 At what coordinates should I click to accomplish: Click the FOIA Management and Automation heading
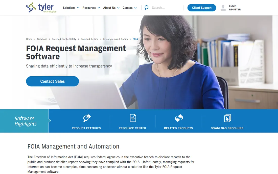pyautogui.click(x=73, y=146)
